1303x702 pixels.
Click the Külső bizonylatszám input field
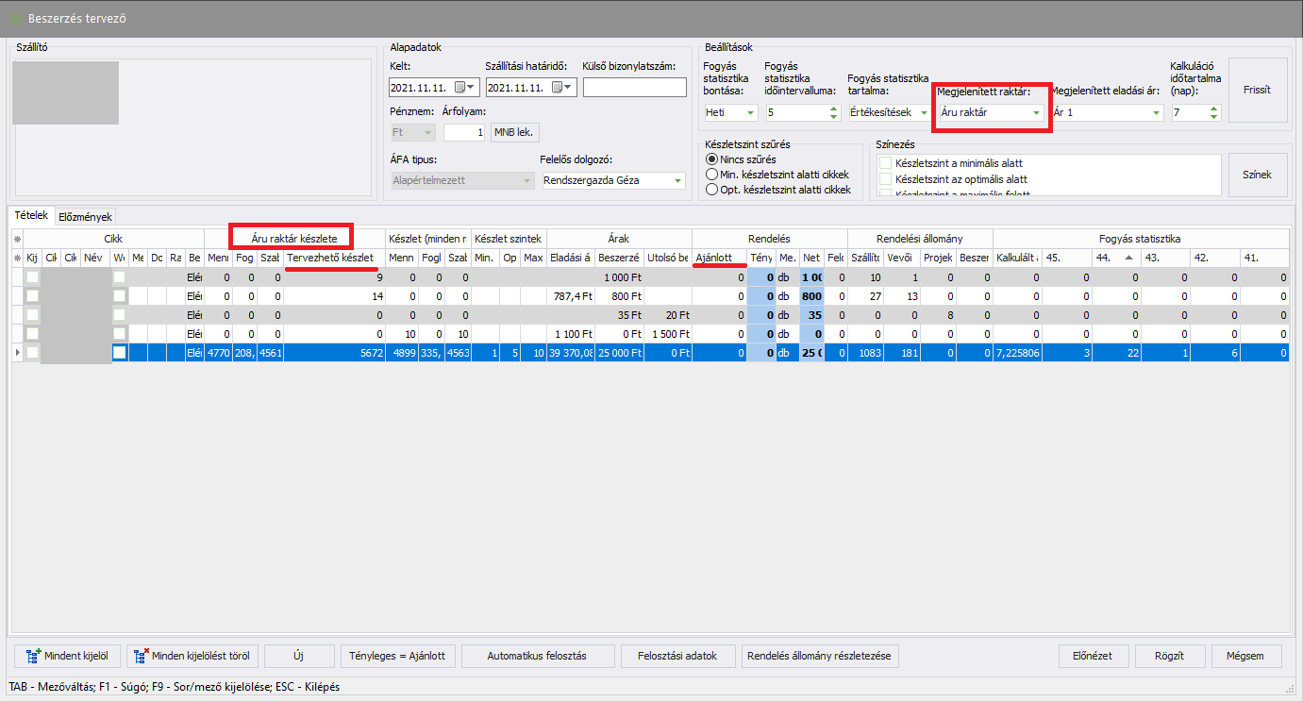(x=634, y=88)
